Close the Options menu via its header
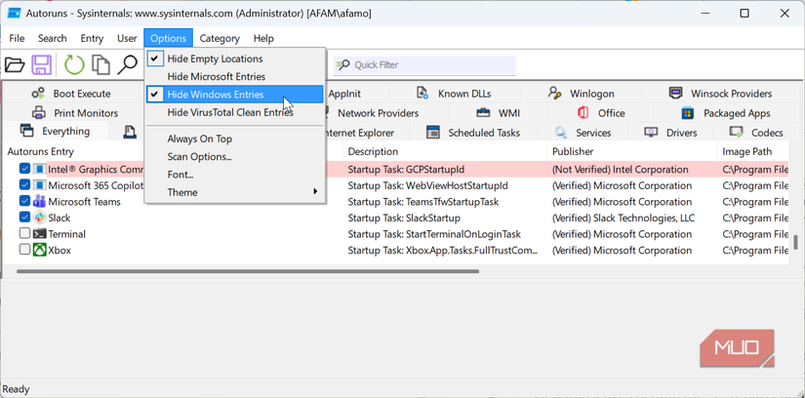The height and width of the screenshot is (398, 805). pyautogui.click(x=169, y=38)
